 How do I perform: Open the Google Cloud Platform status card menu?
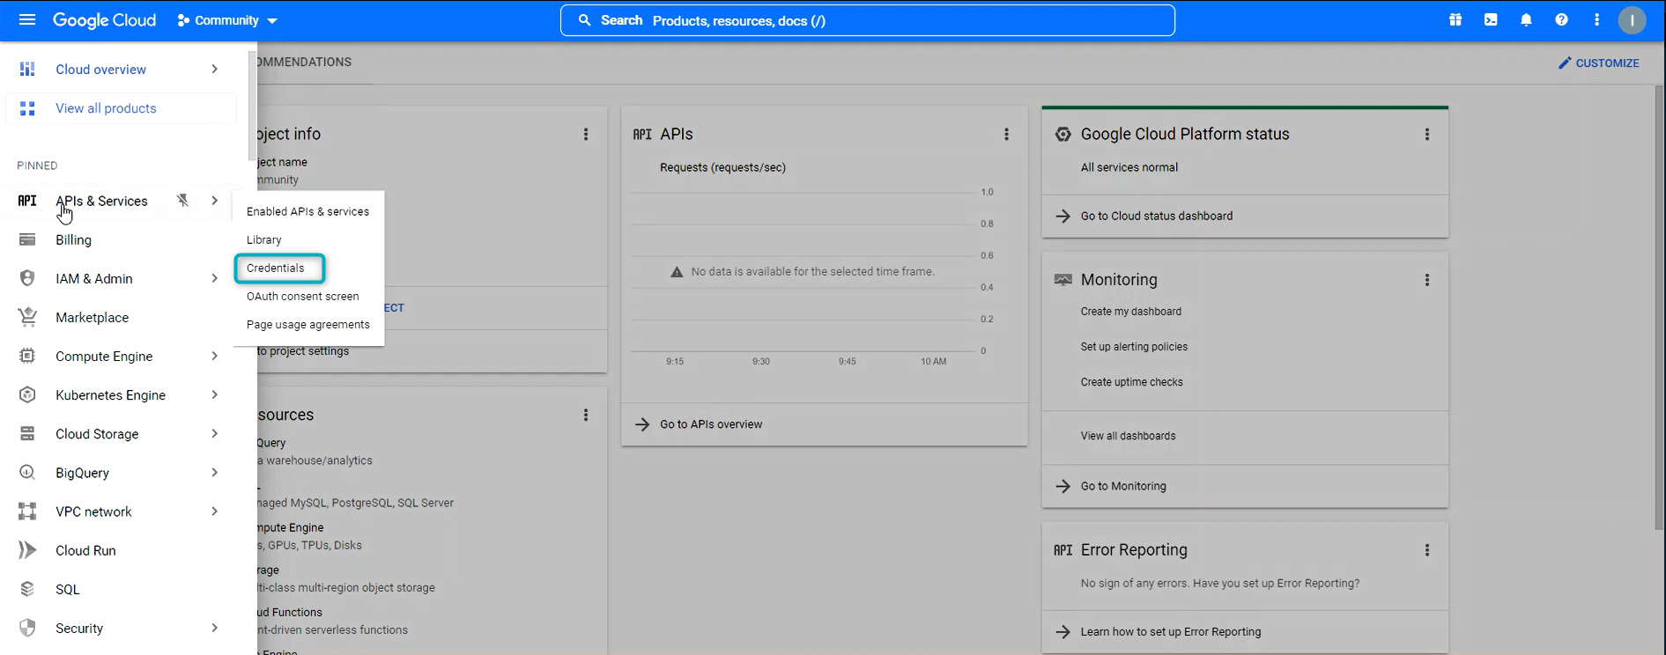1427,135
